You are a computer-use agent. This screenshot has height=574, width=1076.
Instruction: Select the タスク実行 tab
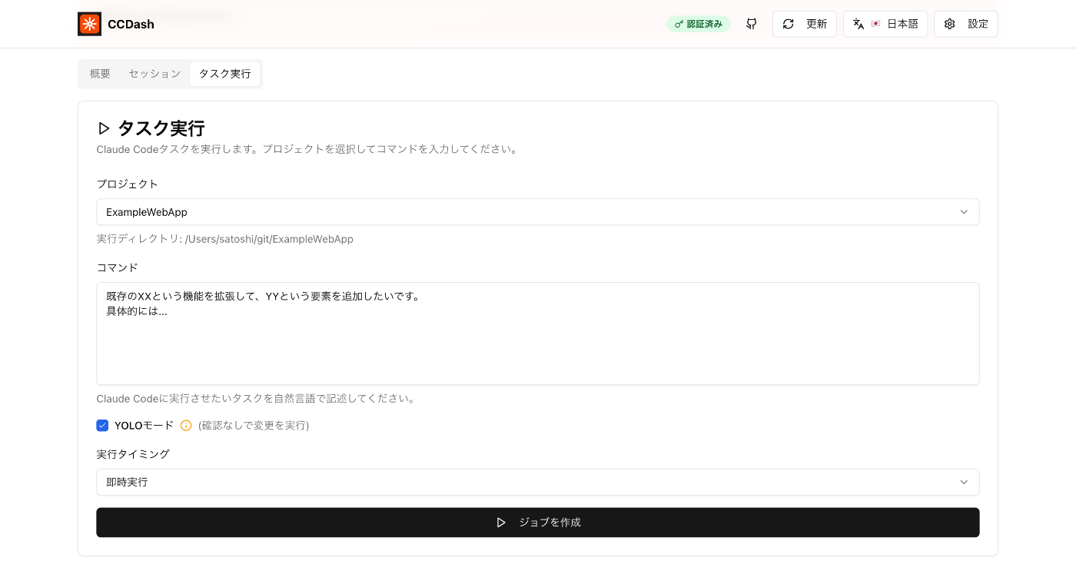point(224,74)
